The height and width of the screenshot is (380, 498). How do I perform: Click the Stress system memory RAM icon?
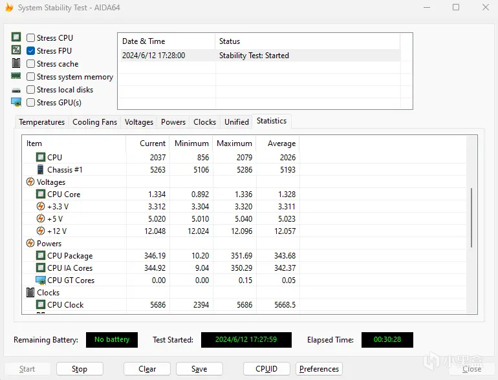(16, 76)
